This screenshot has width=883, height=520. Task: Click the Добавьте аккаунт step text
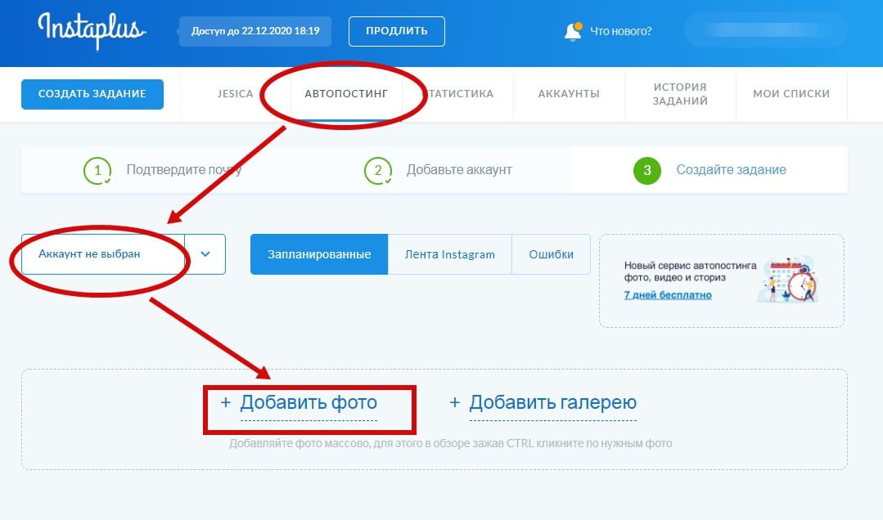pos(460,170)
